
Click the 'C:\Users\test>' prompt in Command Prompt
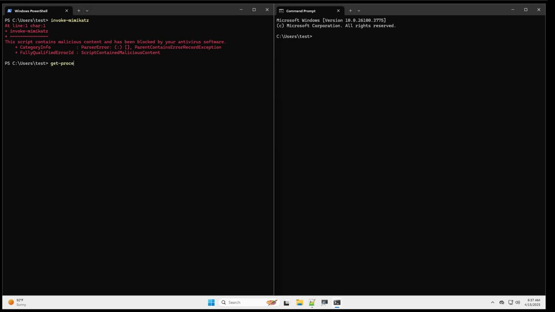(x=294, y=36)
